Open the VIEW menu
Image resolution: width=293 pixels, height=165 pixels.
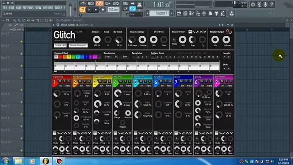(x=38, y=8)
